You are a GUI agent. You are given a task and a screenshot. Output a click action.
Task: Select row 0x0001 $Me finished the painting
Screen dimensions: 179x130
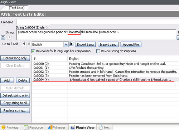[x=106, y=68]
